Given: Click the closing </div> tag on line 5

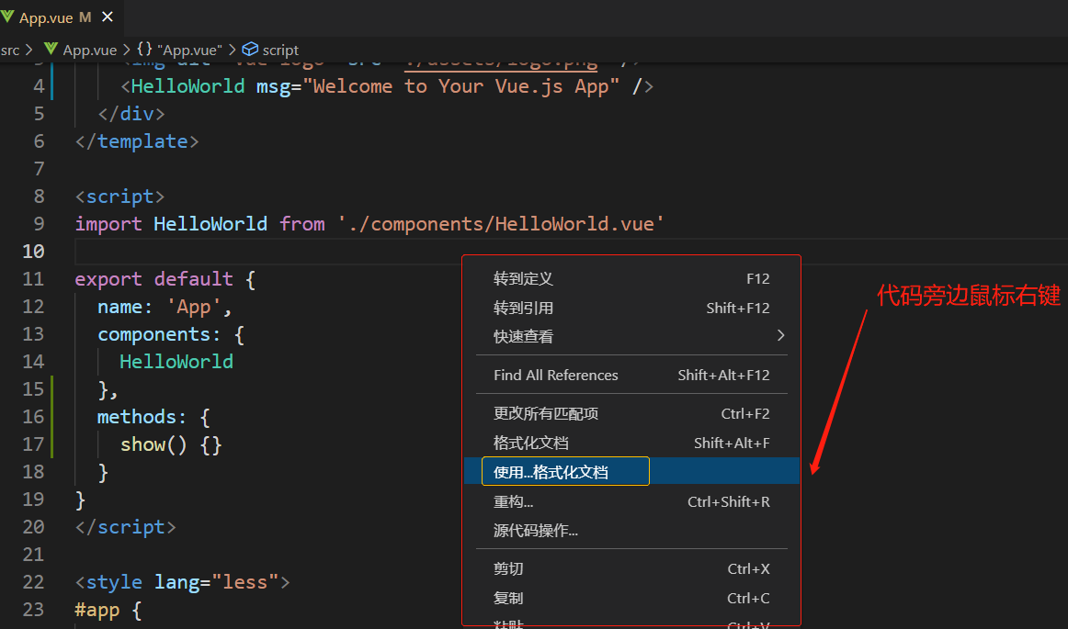Looking at the screenshot, I should [131, 114].
